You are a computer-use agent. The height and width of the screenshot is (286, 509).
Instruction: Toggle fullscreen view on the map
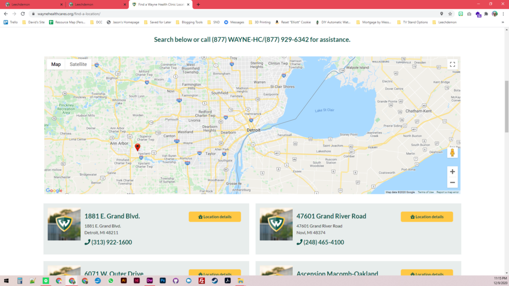click(x=452, y=64)
